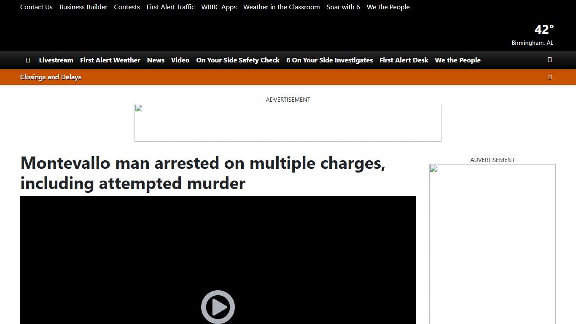This screenshot has height=324, width=576.
Task: Play the article video
Action: [218, 307]
